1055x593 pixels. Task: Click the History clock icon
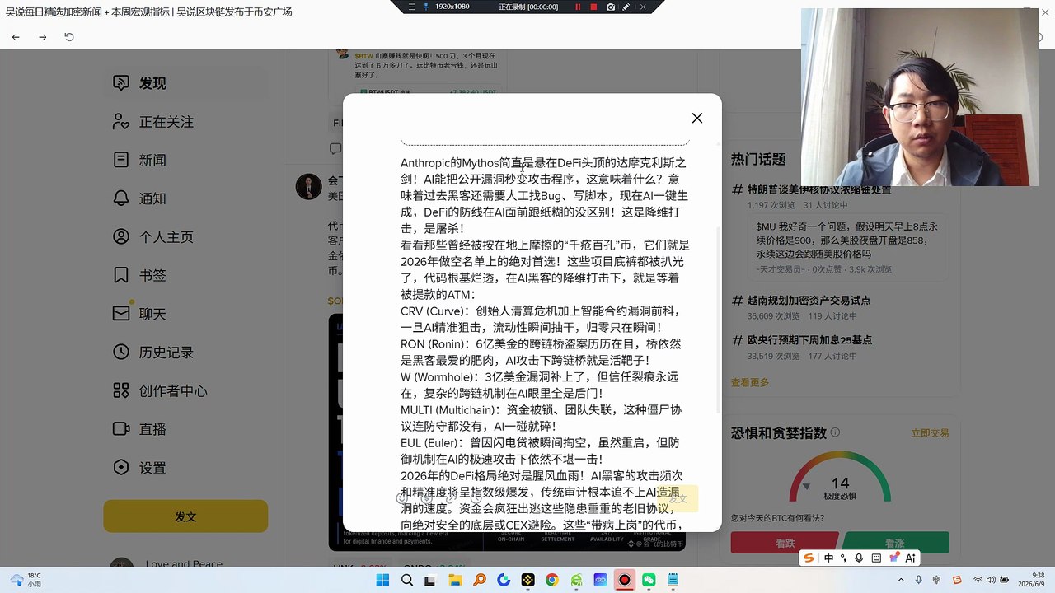[121, 353]
